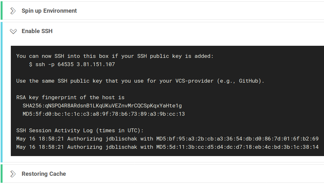Expand the Spin up Environment step chevron
The width and height of the screenshot is (324, 185).
click(x=13, y=11)
